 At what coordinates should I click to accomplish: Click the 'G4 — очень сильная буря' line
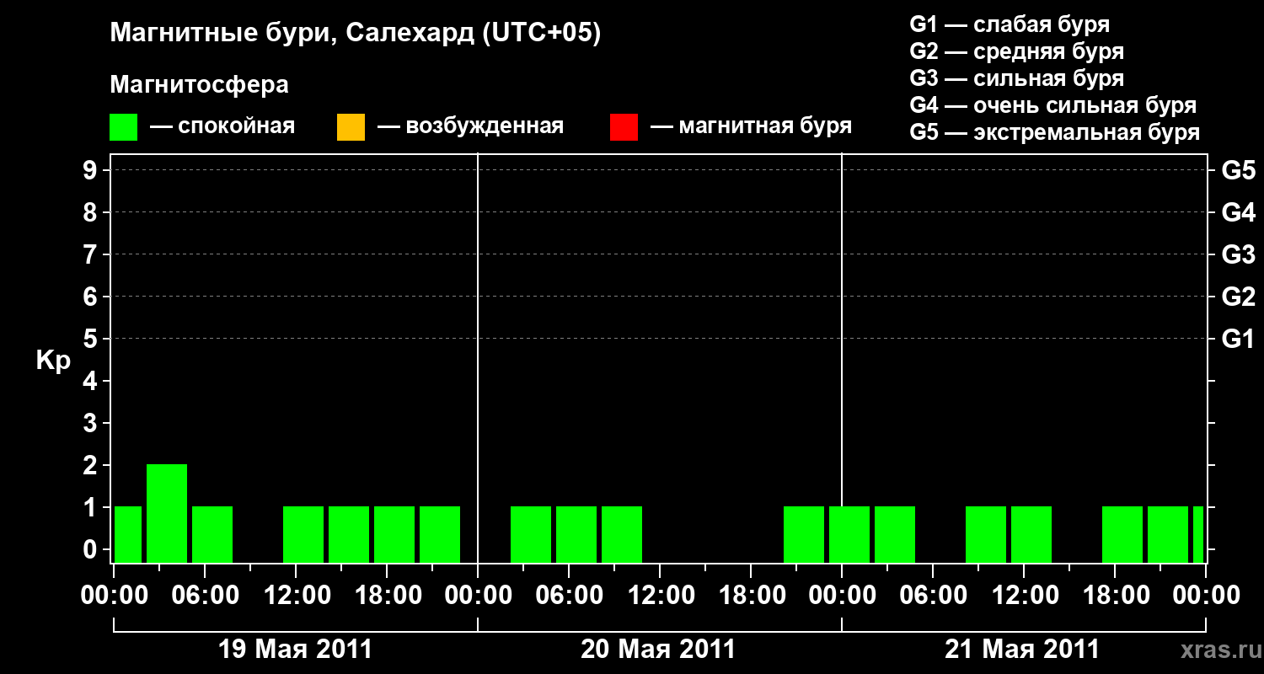(1053, 105)
